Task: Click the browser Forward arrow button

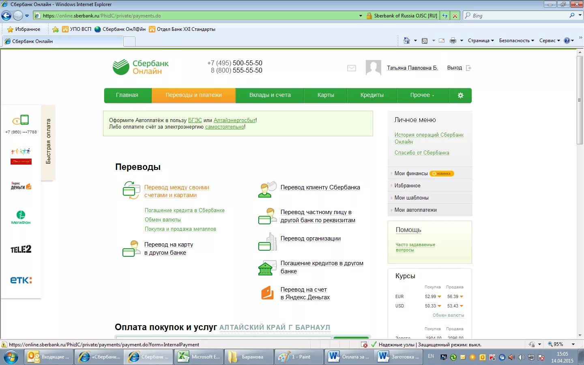Action: tap(18, 16)
